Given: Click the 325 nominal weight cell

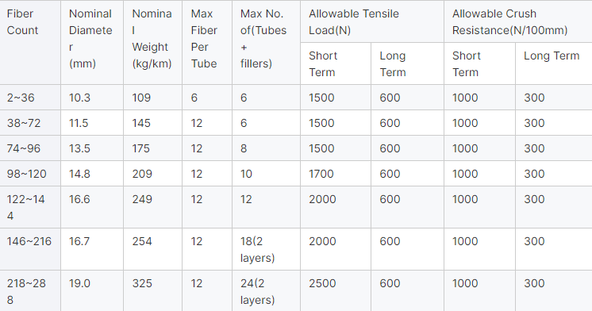Looking at the screenshot, I should [152, 290].
